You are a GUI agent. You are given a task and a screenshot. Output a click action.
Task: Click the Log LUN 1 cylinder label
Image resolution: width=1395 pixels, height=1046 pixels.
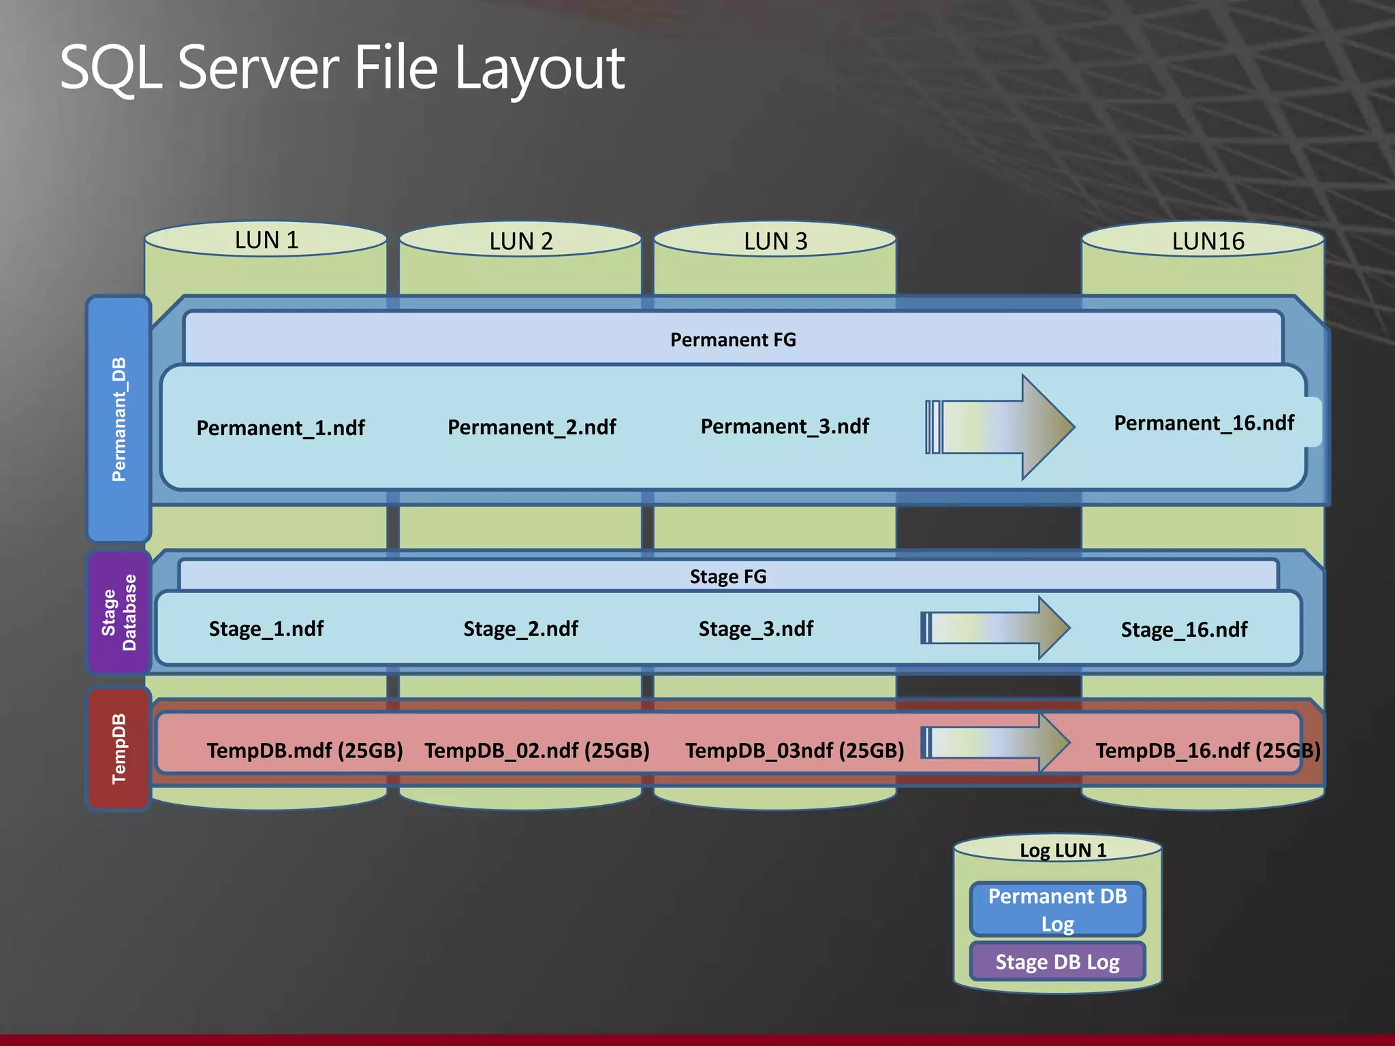click(x=1063, y=850)
